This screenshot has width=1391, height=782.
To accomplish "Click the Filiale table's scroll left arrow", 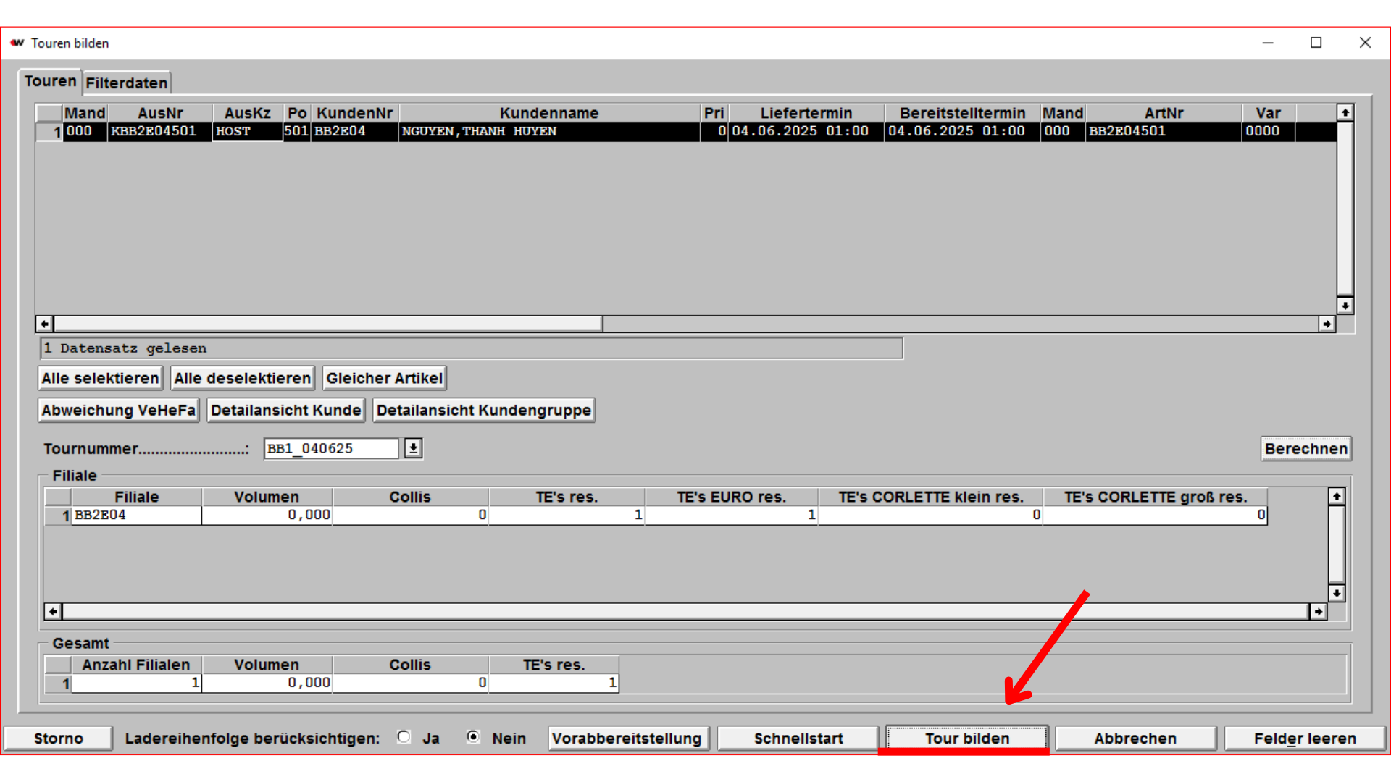I will 53,612.
